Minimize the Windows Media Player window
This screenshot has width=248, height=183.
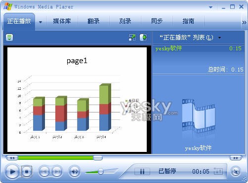pos(223,7)
